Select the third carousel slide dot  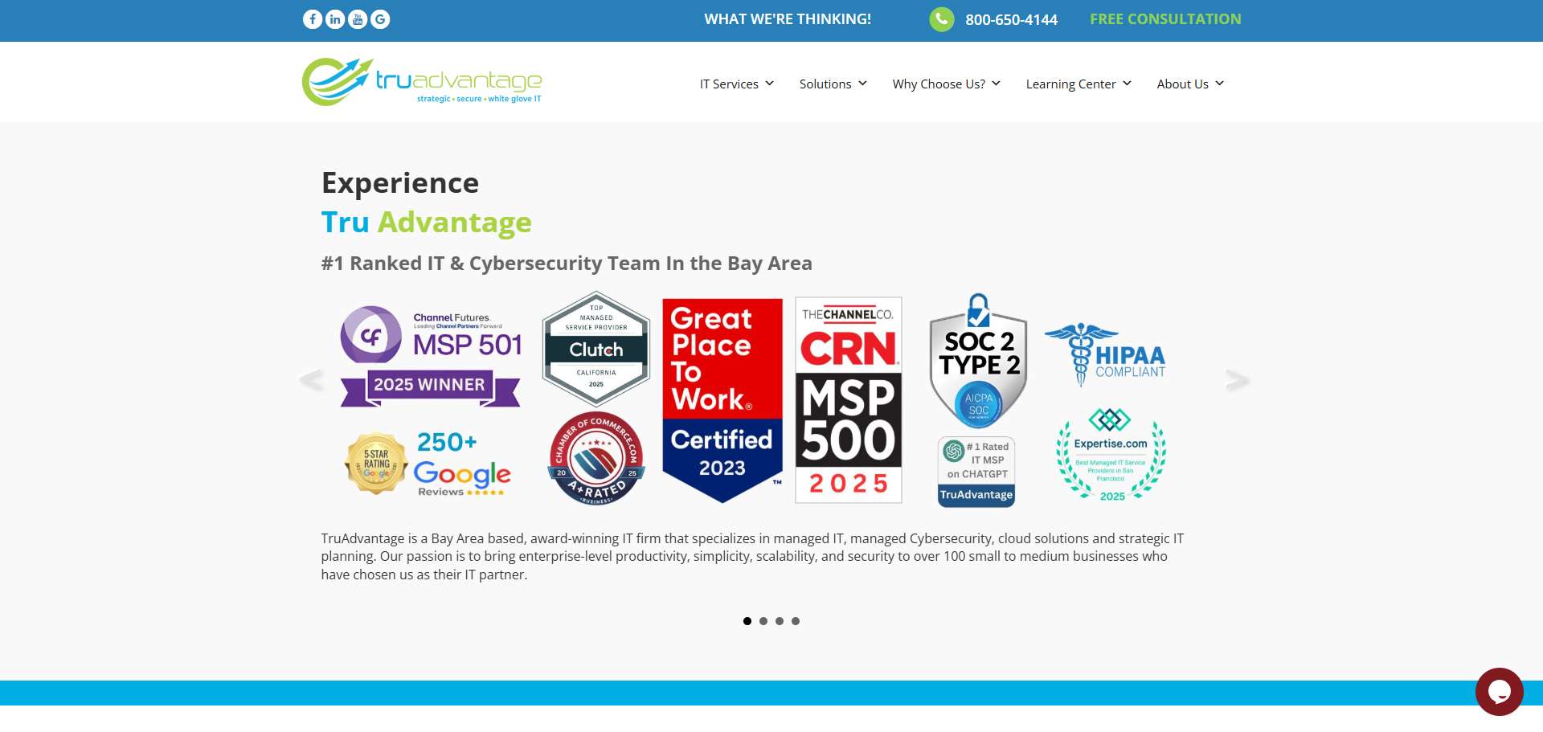[780, 621]
